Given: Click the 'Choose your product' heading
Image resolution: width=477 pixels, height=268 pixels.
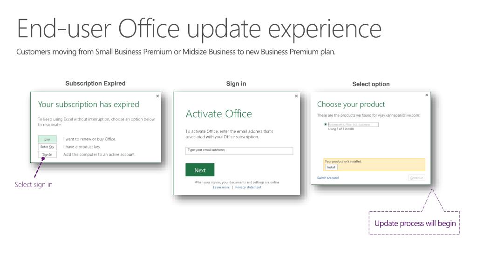Looking at the screenshot, I should (351, 105).
